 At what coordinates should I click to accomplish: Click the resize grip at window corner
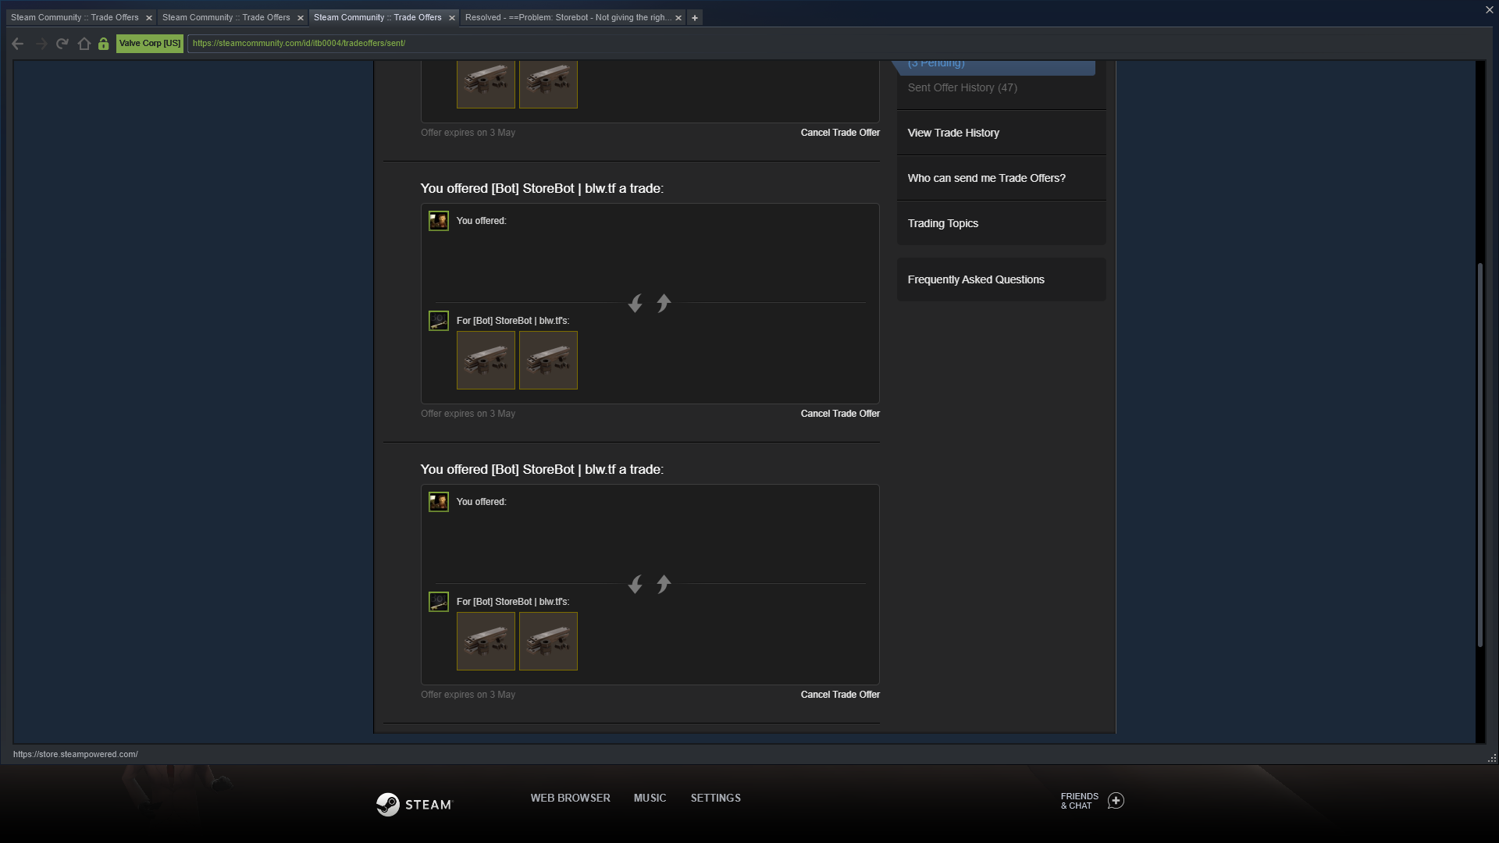click(x=1492, y=758)
